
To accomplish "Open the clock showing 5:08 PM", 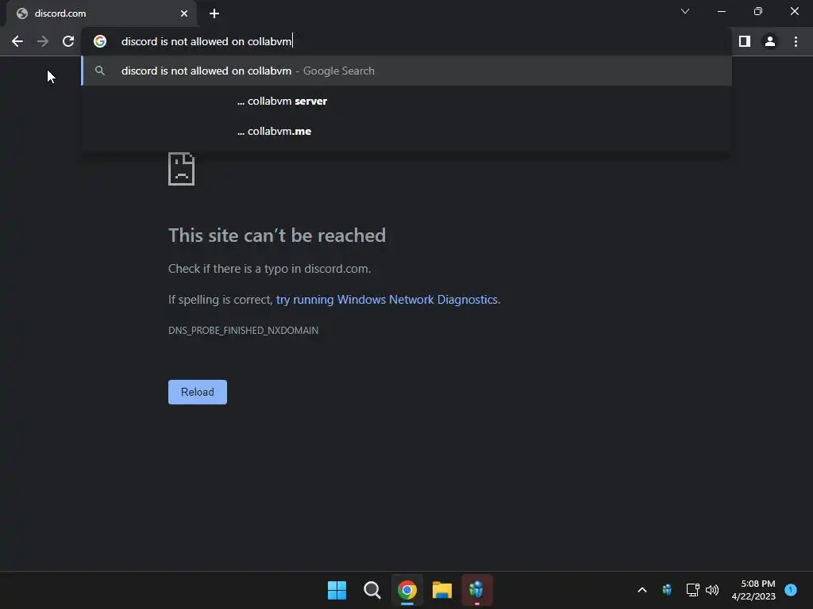I will click(754, 590).
